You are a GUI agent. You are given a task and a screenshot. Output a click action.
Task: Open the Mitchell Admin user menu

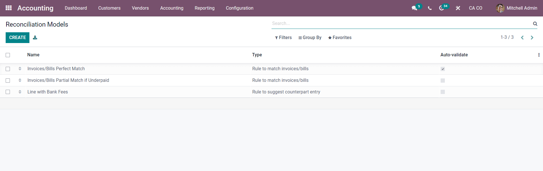click(x=516, y=8)
